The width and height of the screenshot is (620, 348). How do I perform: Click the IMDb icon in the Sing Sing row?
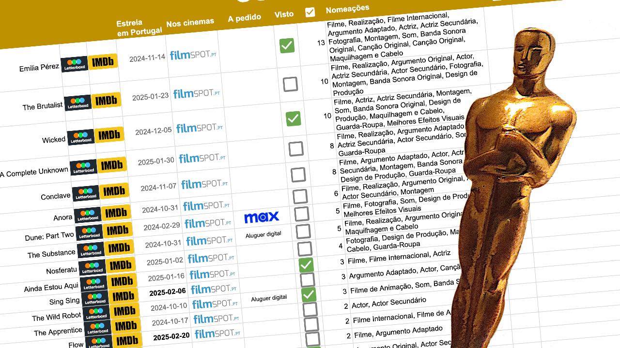[123, 296]
